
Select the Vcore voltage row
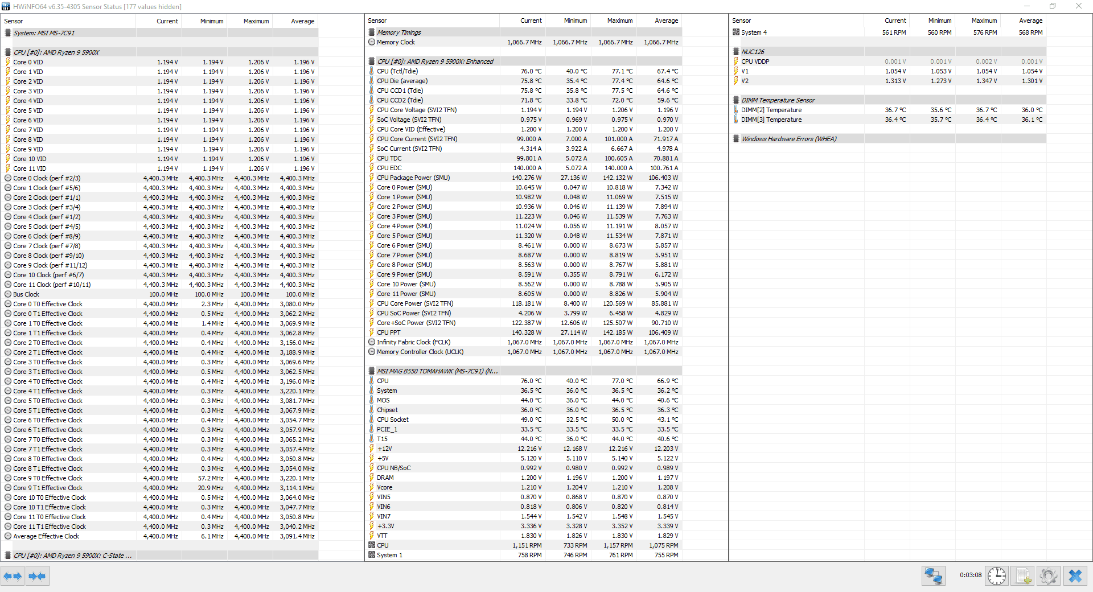pos(523,487)
